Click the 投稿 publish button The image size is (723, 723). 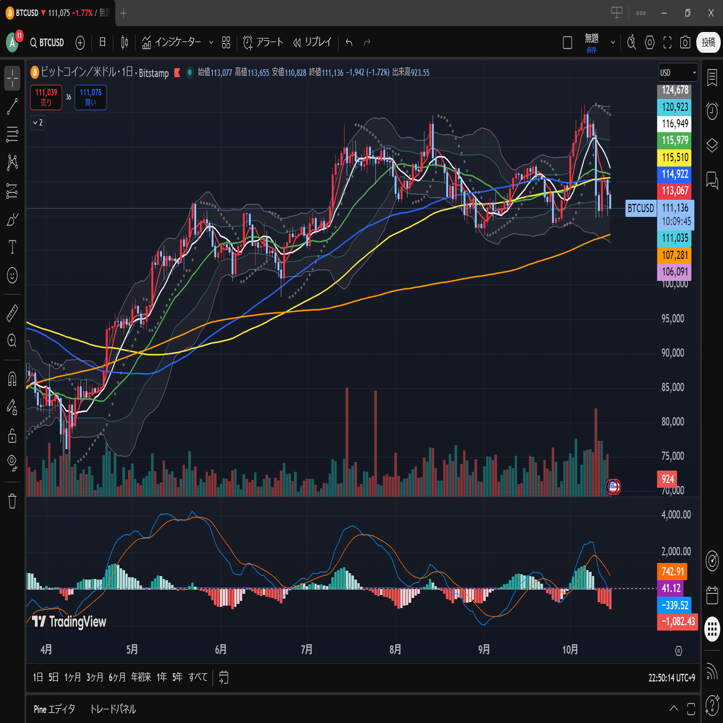[709, 43]
